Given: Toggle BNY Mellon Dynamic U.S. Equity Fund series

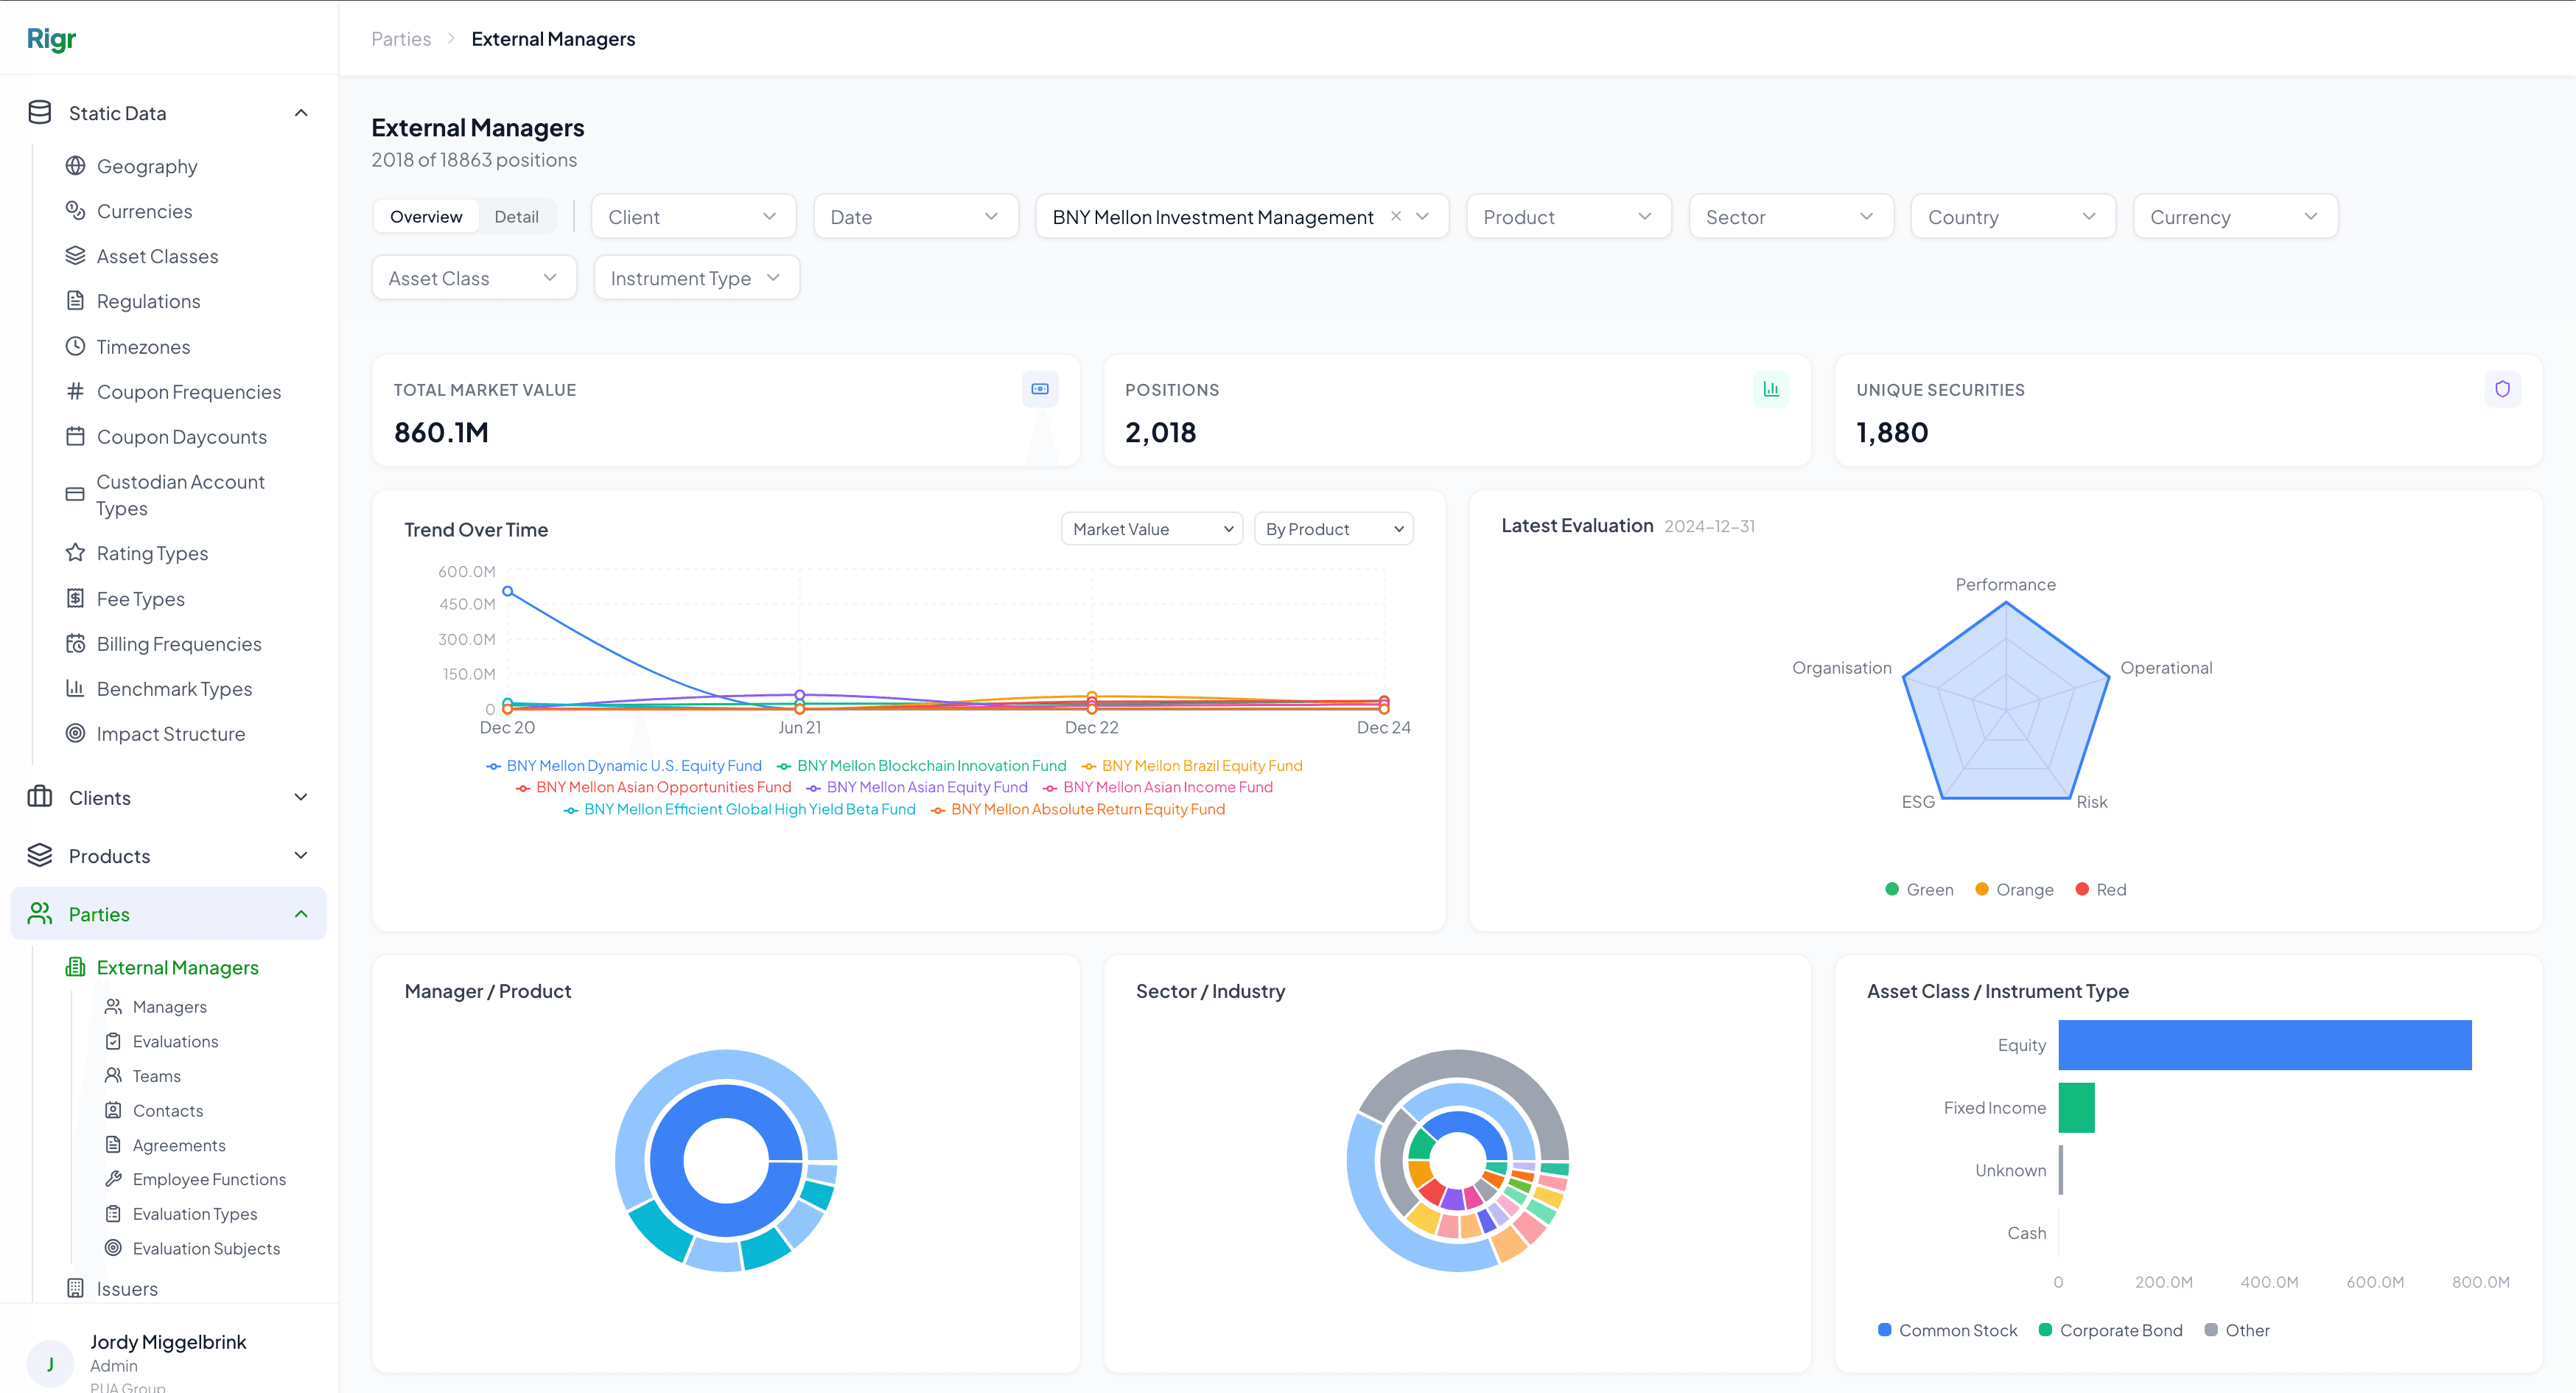Looking at the screenshot, I should point(624,766).
